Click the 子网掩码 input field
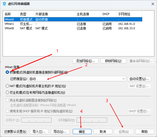Screen dimensions: 157x137 pos(92,120)
